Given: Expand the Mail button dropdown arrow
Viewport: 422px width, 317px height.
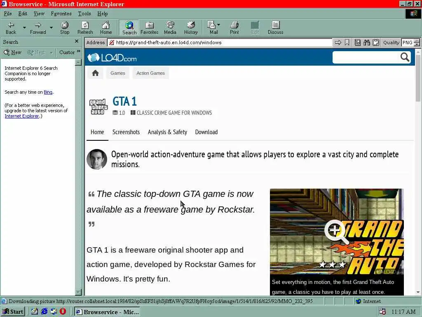Looking at the screenshot, I should (218, 24).
